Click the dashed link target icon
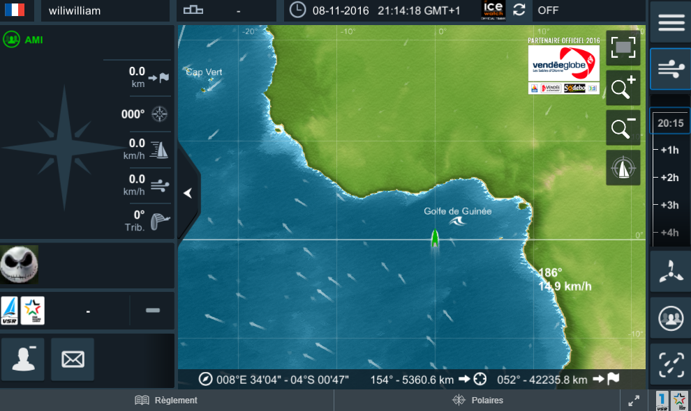 (671, 364)
